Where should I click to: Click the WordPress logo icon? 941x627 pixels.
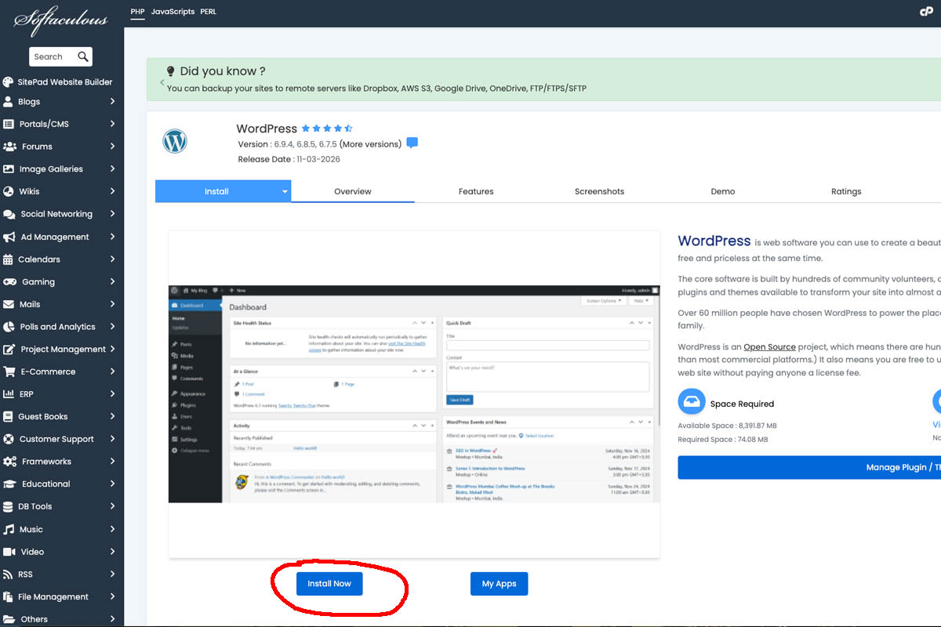pyautogui.click(x=175, y=141)
